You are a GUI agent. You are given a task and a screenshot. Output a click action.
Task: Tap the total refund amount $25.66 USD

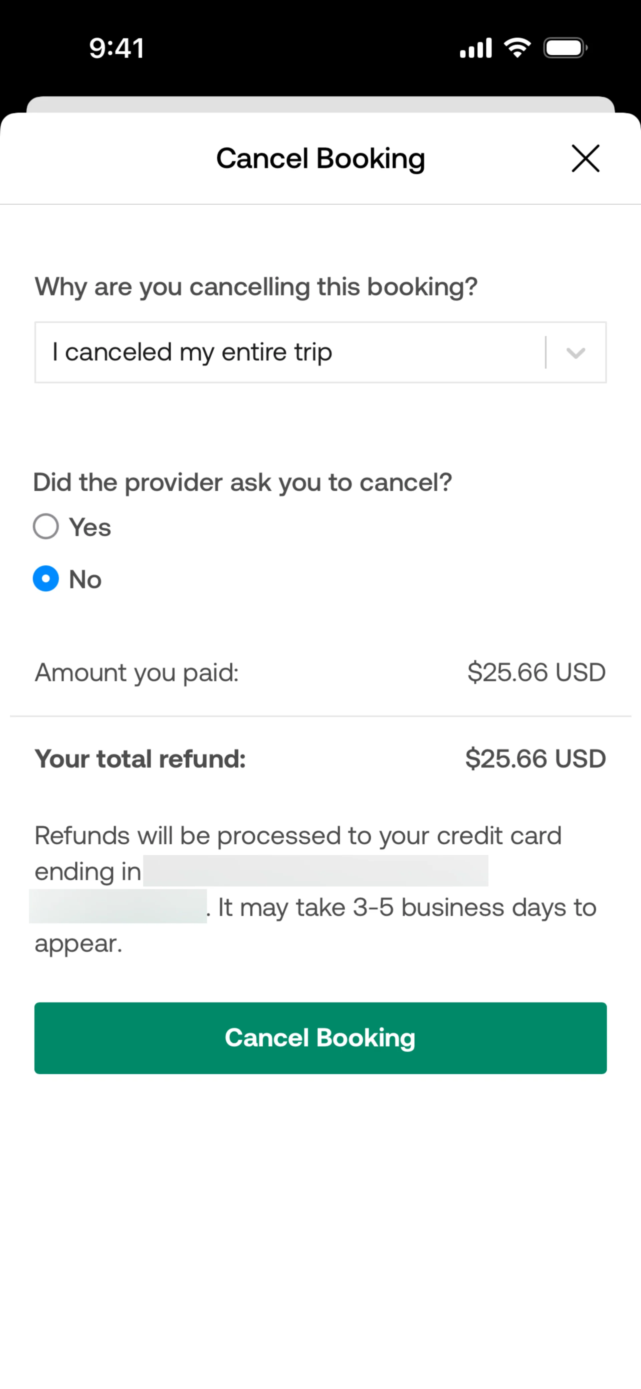pos(536,759)
